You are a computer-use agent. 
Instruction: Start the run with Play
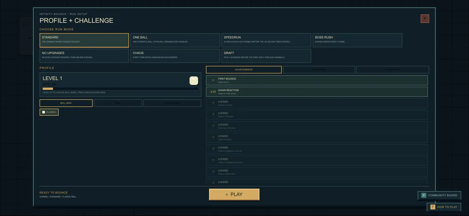234,195
